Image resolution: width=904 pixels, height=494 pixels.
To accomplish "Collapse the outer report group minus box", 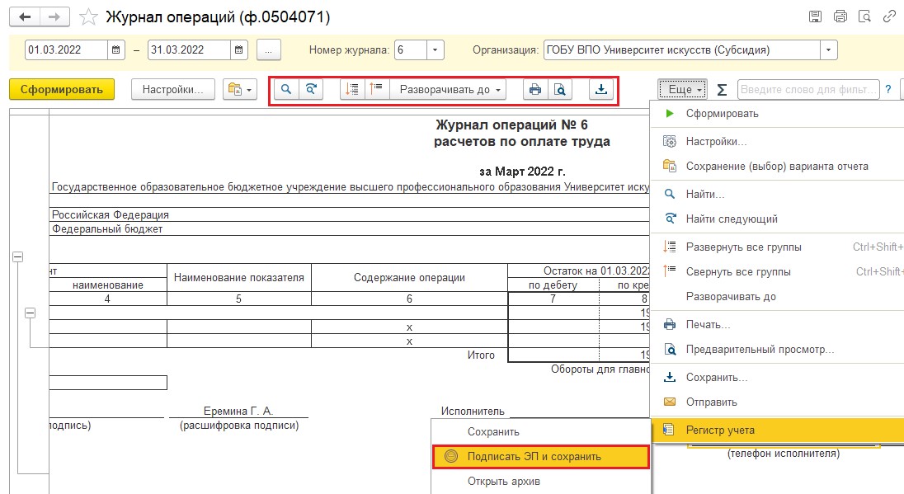I will tap(18, 257).
